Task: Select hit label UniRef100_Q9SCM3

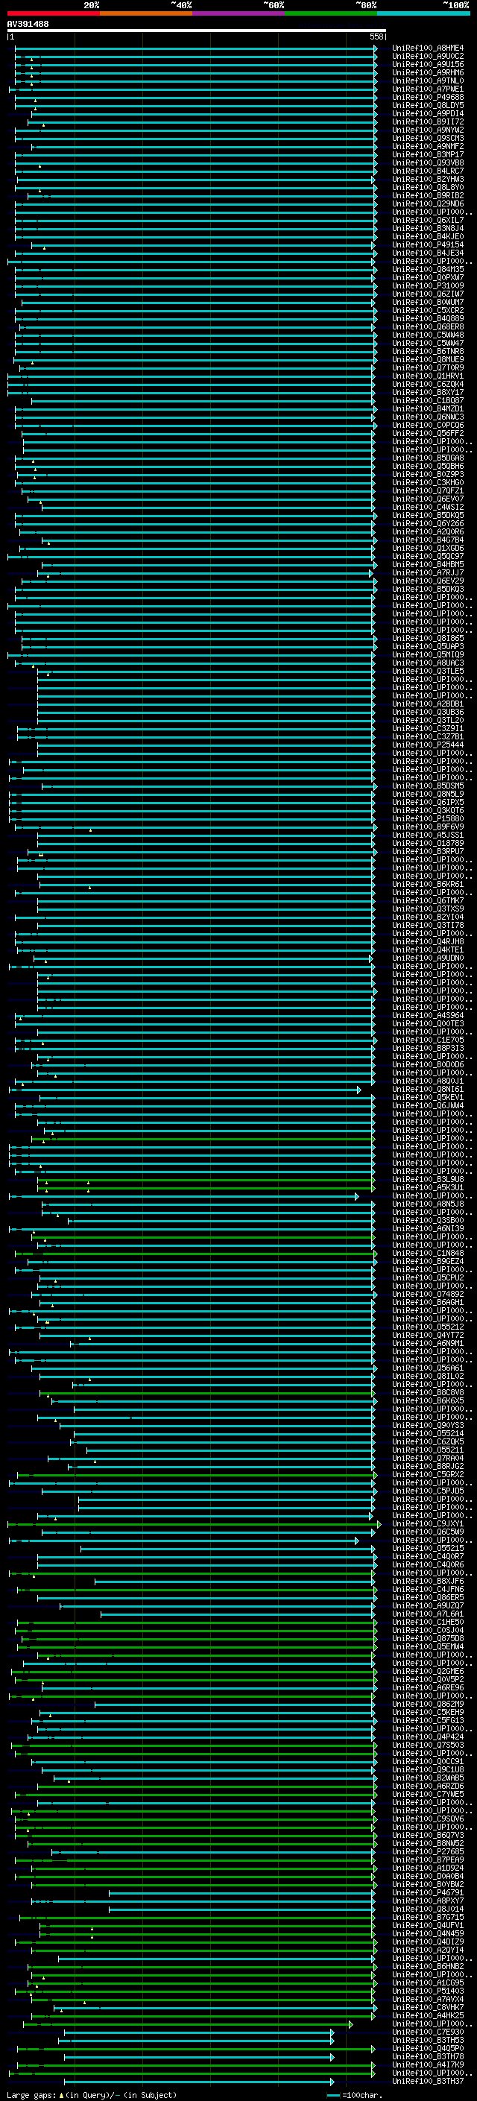Action: click(428, 138)
